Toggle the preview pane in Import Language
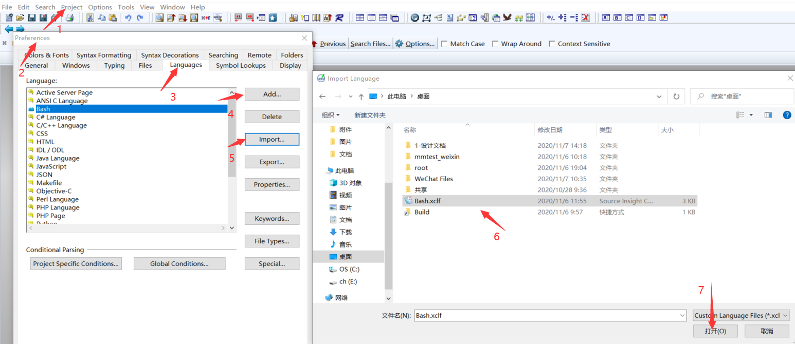This screenshot has height=344, width=795. click(768, 115)
